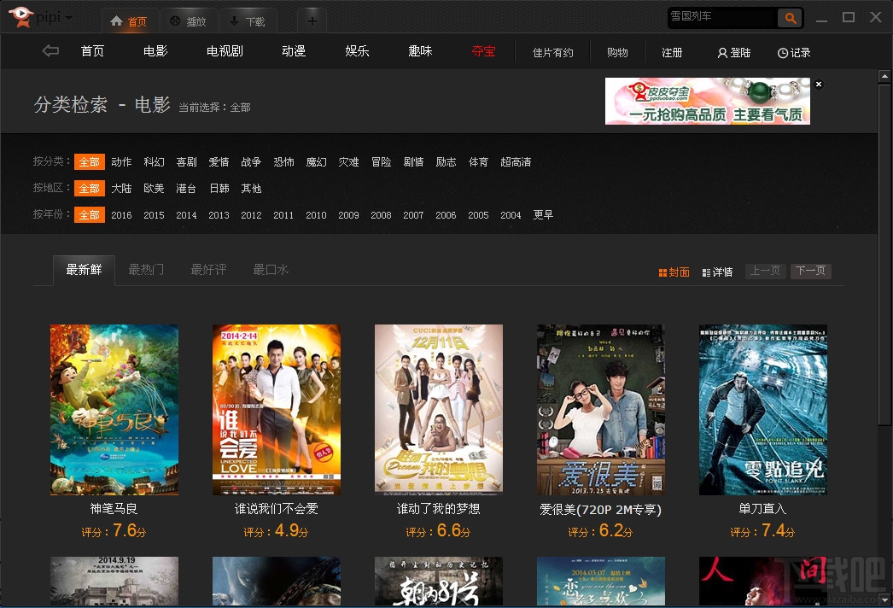Viewport: 893px width, 608px height.
Task: Open the 皮皮夺宝 ad banner
Action: 708,101
